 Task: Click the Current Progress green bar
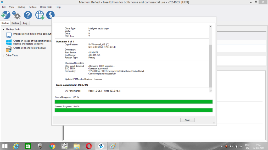133,110
